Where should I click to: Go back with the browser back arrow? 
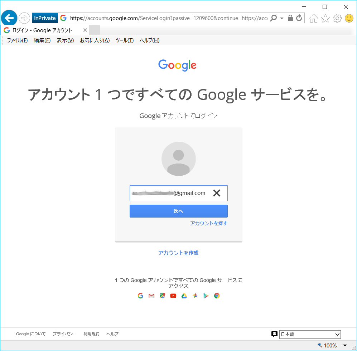coord(9,18)
